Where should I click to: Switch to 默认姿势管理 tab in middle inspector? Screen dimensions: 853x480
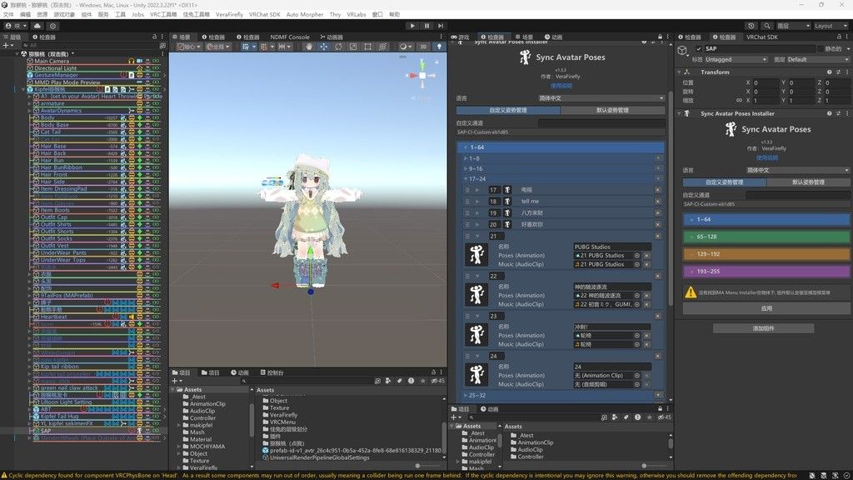[612, 110]
